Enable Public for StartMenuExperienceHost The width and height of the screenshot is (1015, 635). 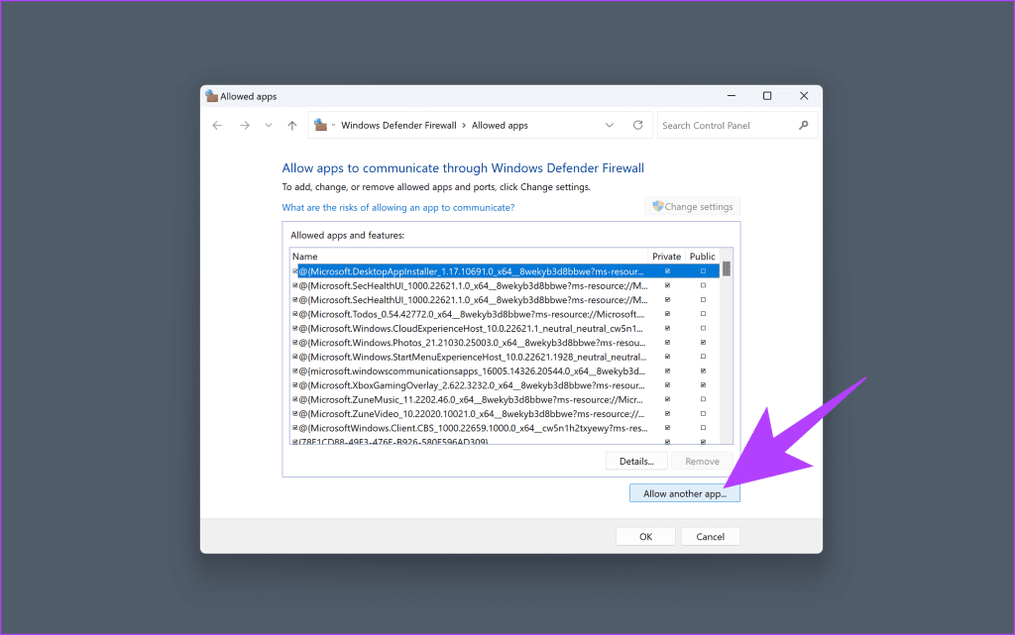pos(703,357)
